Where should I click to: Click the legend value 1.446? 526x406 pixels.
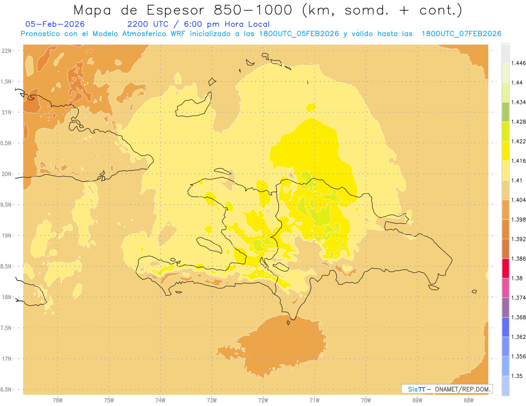(519, 63)
